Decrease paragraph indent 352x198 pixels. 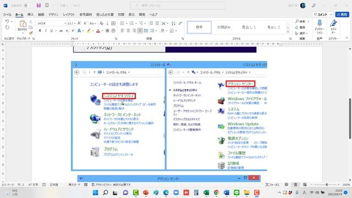(151, 23)
